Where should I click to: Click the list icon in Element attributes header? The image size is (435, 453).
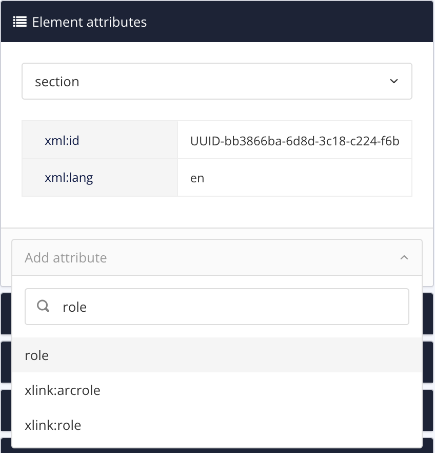click(x=19, y=22)
